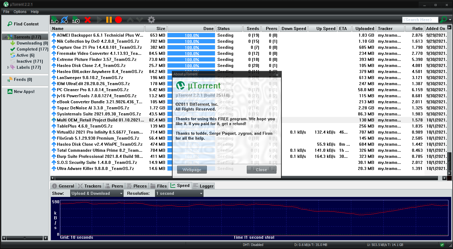Sort by the Tracker column header

tap(391, 28)
